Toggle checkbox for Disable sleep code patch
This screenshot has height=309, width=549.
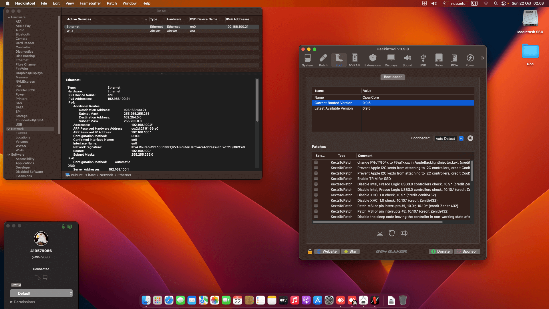(316, 217)
